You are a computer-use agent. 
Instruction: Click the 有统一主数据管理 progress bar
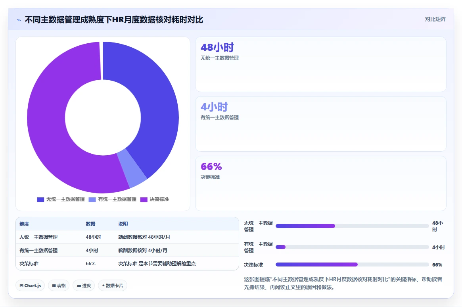352,247
